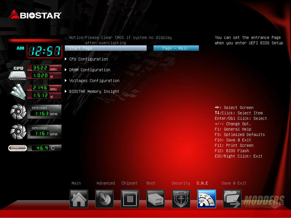Switch to the O.N.E tab label
Viewport: 291px width, 218px height.
tap(202, 183)
